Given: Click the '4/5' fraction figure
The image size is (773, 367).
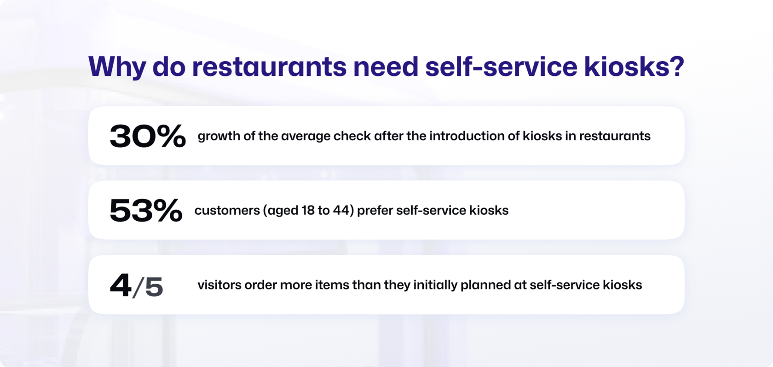Looking at the screenshot, I should coord(136,285).
